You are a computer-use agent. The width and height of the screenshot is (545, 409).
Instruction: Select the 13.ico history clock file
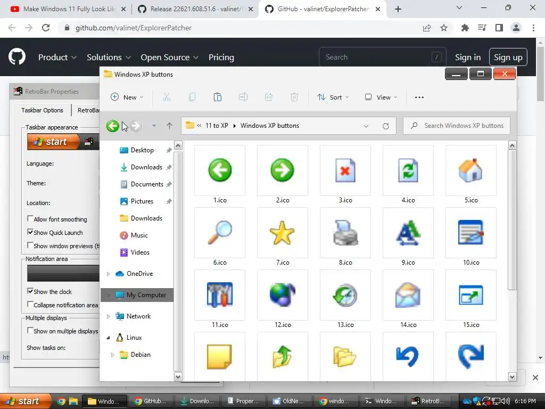click(345, 299)
